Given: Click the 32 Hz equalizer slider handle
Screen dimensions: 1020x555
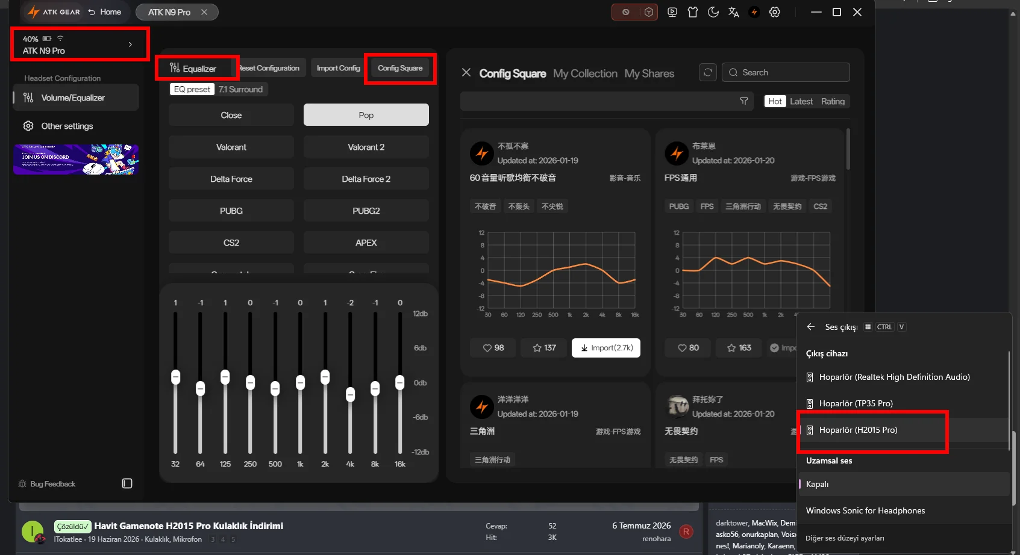Looking at the screenshot, I should coord(175,377).
